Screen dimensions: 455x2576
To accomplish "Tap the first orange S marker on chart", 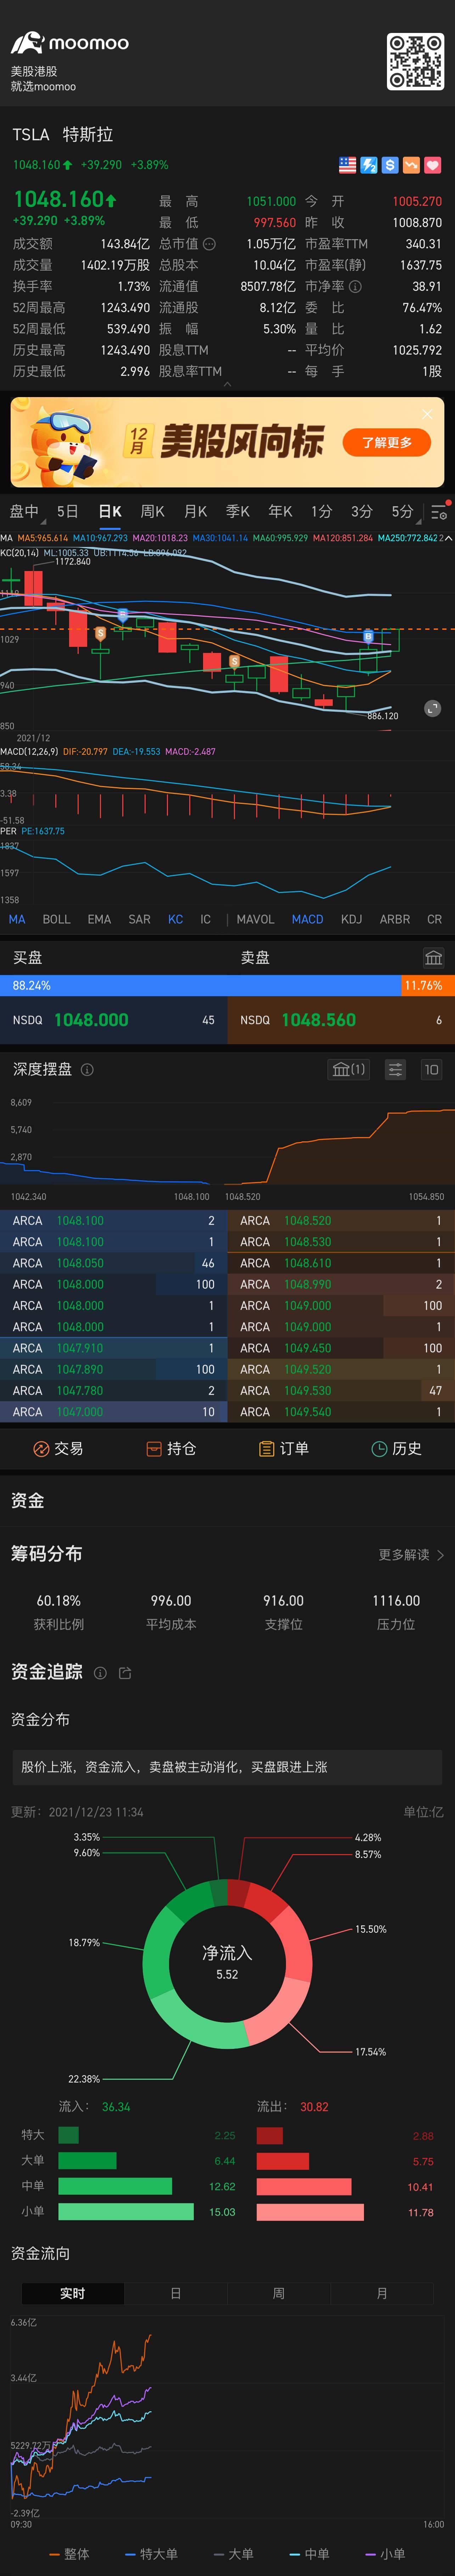I will [100, 634].
